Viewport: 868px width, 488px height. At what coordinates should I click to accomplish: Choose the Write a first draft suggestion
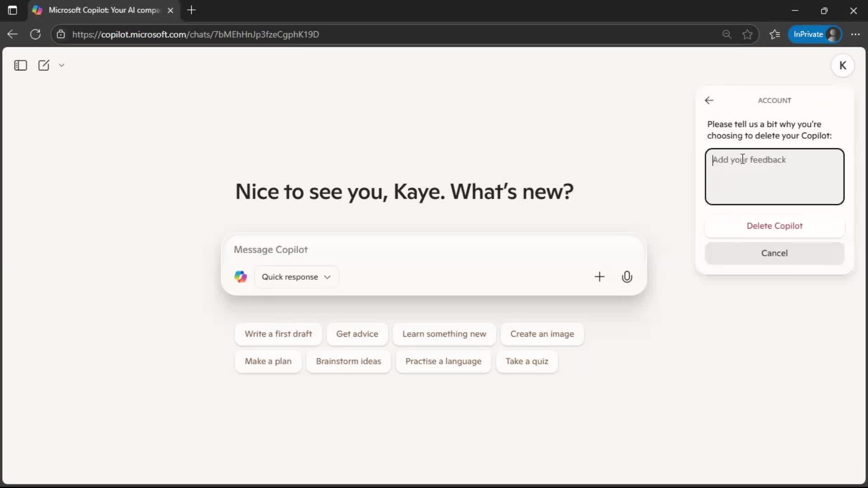(x=278, y=334)
